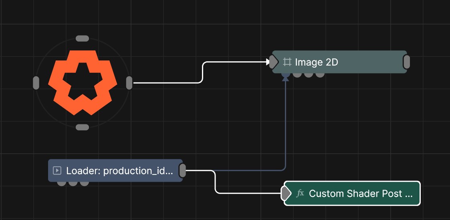Click the Loader node's rightmost bottom port
The height and width of the screenshot is (220, 450).
(84, 183)
